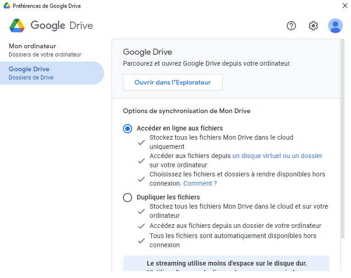This screenshot has height=278, width=351.
Task: Open the Help question mark icon
Action: click(x=291, y=26)
